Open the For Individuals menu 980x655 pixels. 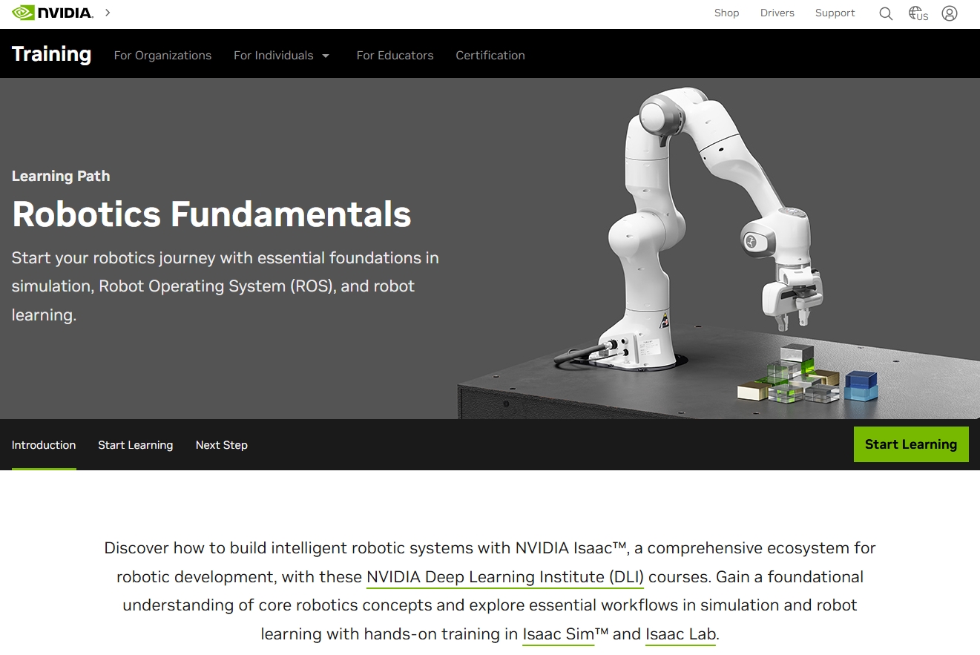pyautogui.click(x=273, y=56)
